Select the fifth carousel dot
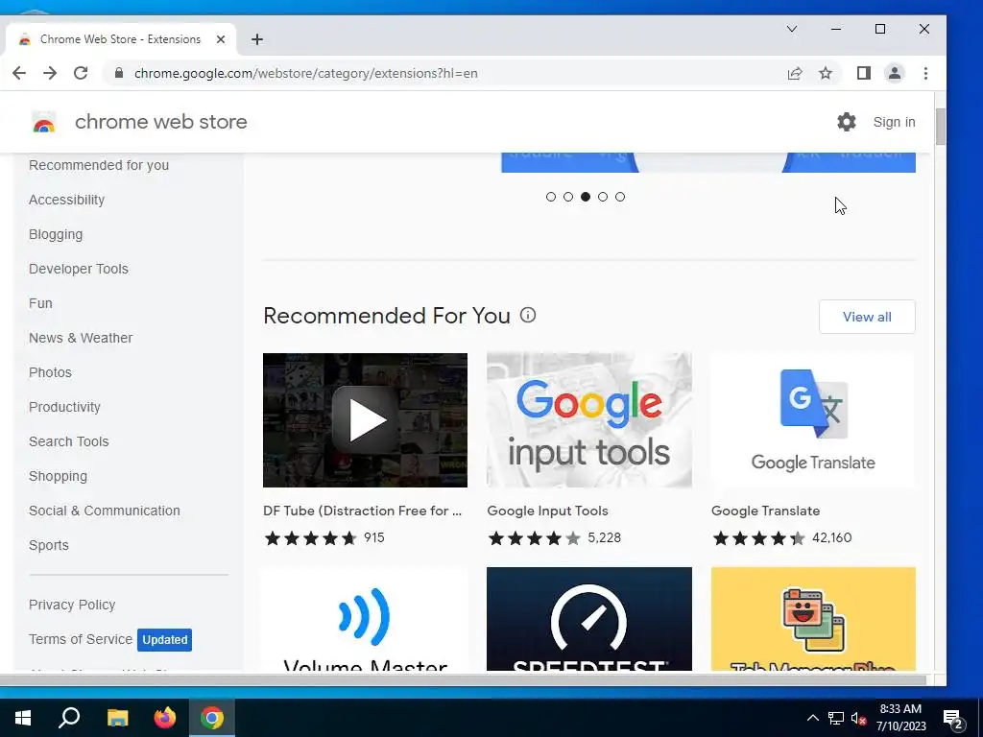 point(620,197)
